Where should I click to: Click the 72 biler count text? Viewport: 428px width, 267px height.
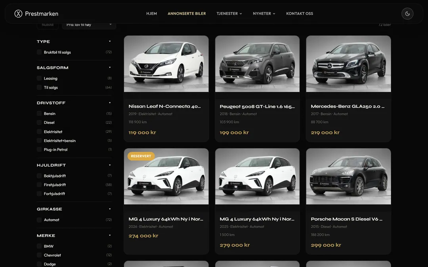(384, 25)
